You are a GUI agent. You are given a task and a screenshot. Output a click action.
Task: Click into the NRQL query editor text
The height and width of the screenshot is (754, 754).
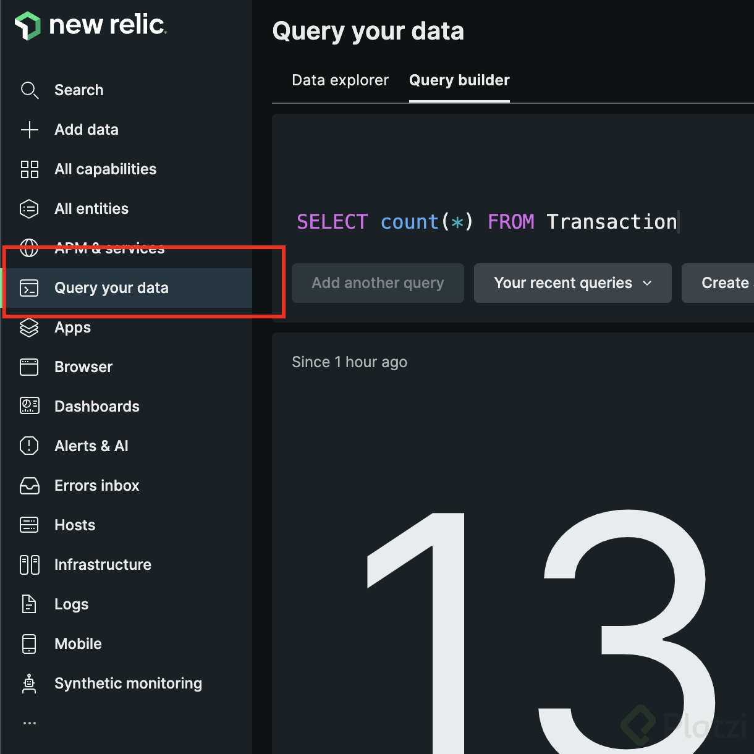tap(487, 222)
